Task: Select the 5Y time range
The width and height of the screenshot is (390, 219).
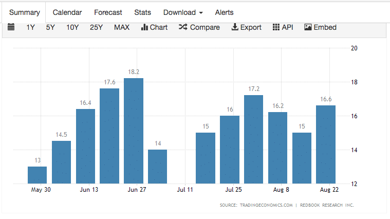Action: [x=50, y=28]
